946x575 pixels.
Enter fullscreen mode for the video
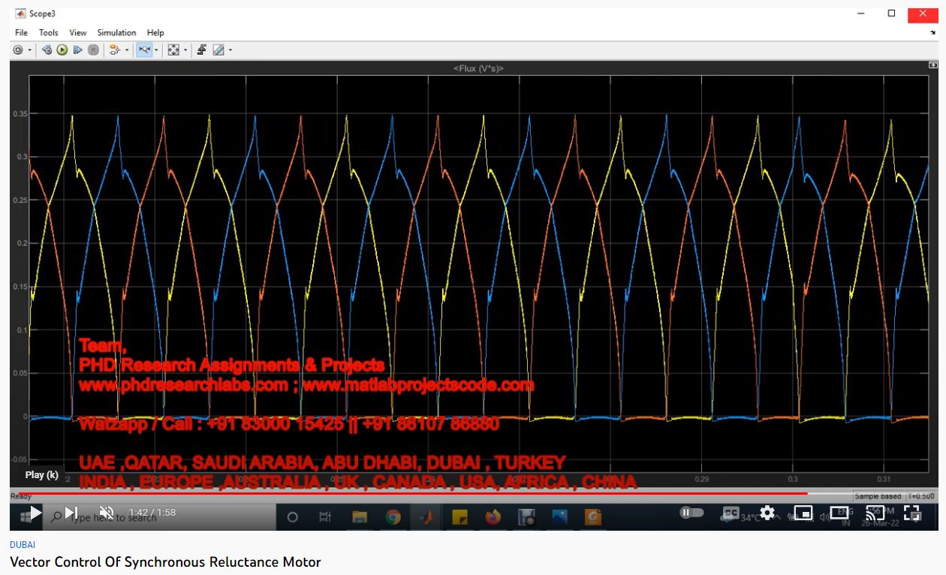pos(911,513)
